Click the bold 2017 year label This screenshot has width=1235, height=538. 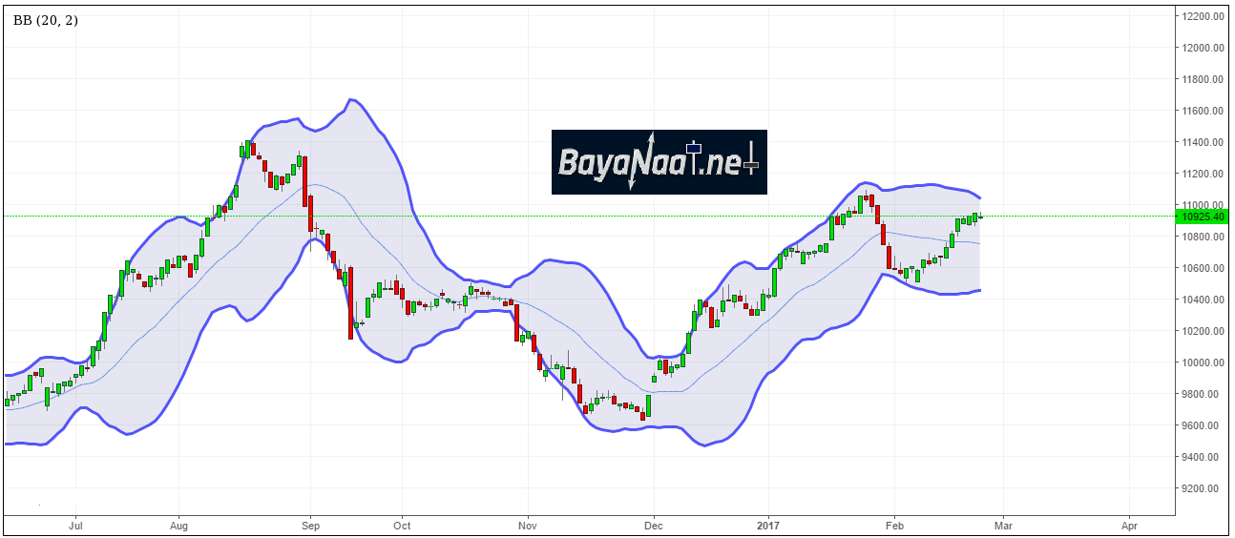click(767, 525)
